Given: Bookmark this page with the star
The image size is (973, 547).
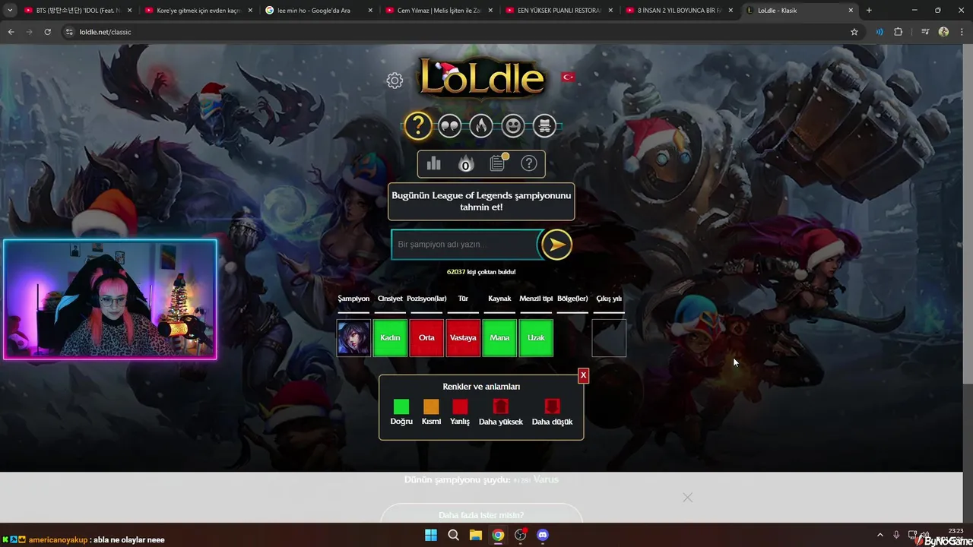Looking at the screenshot, I should point(854,32).
